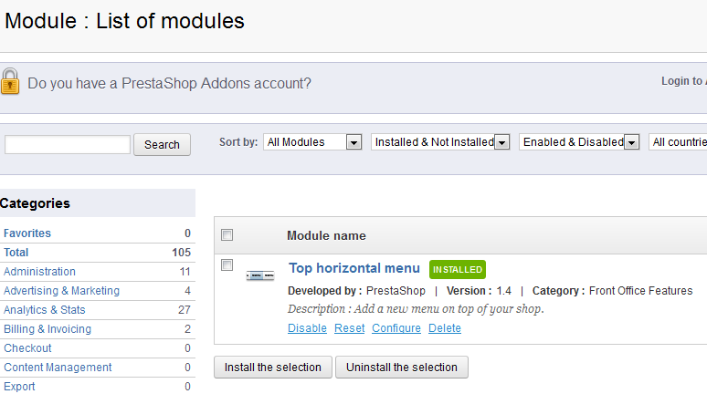Click the padlock icon beside Addons account
The image size is (707, 394).
tap(10, 81)
